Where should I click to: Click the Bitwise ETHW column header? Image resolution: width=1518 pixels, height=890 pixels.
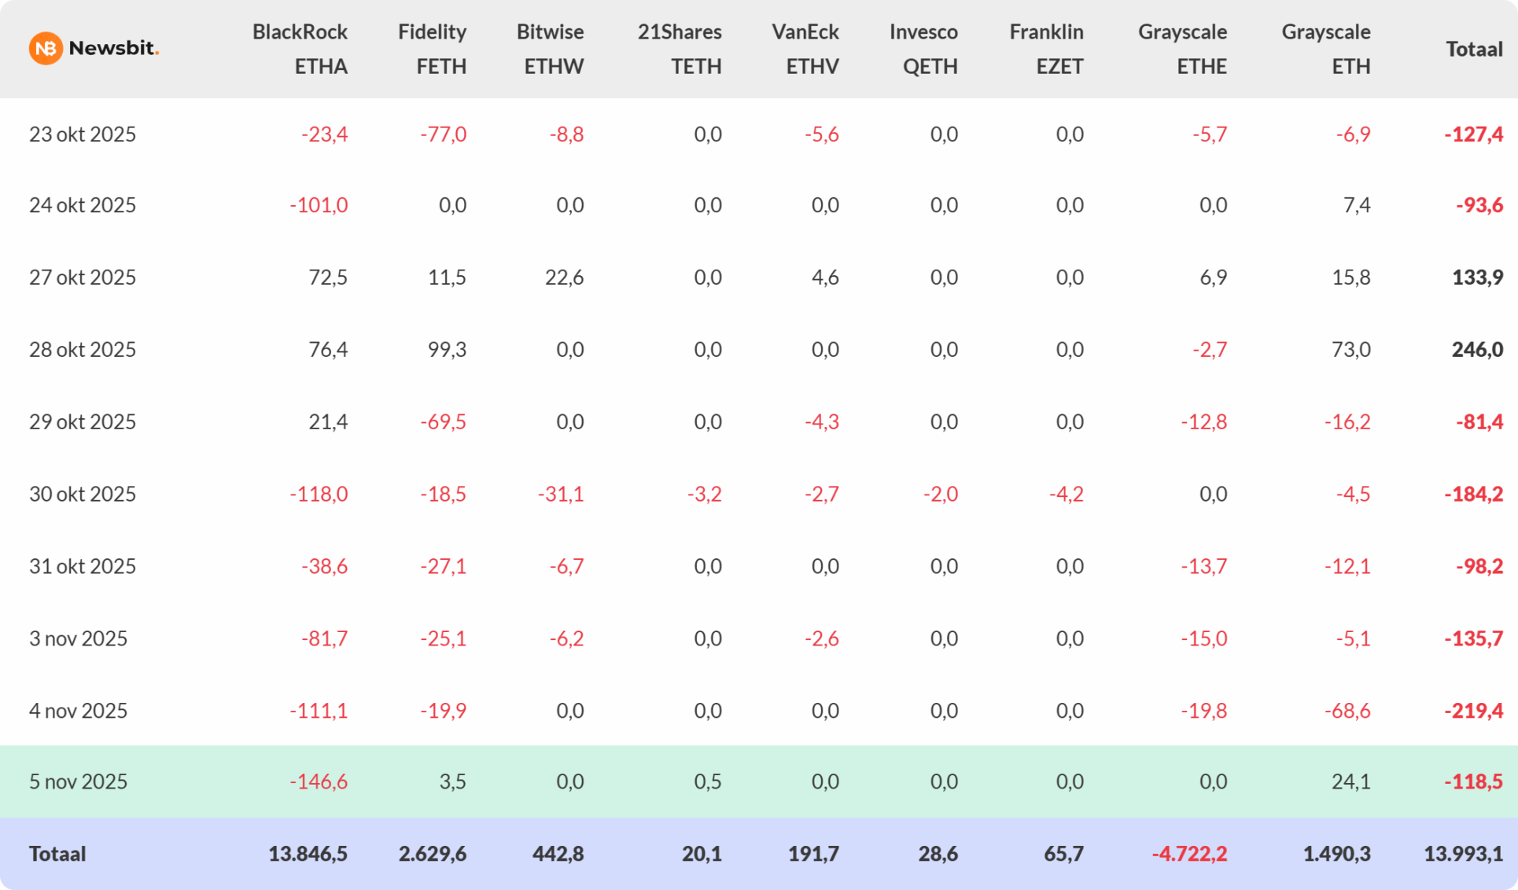tap(550, 49)
